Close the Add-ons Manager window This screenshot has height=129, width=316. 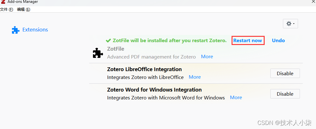(313, 1)
